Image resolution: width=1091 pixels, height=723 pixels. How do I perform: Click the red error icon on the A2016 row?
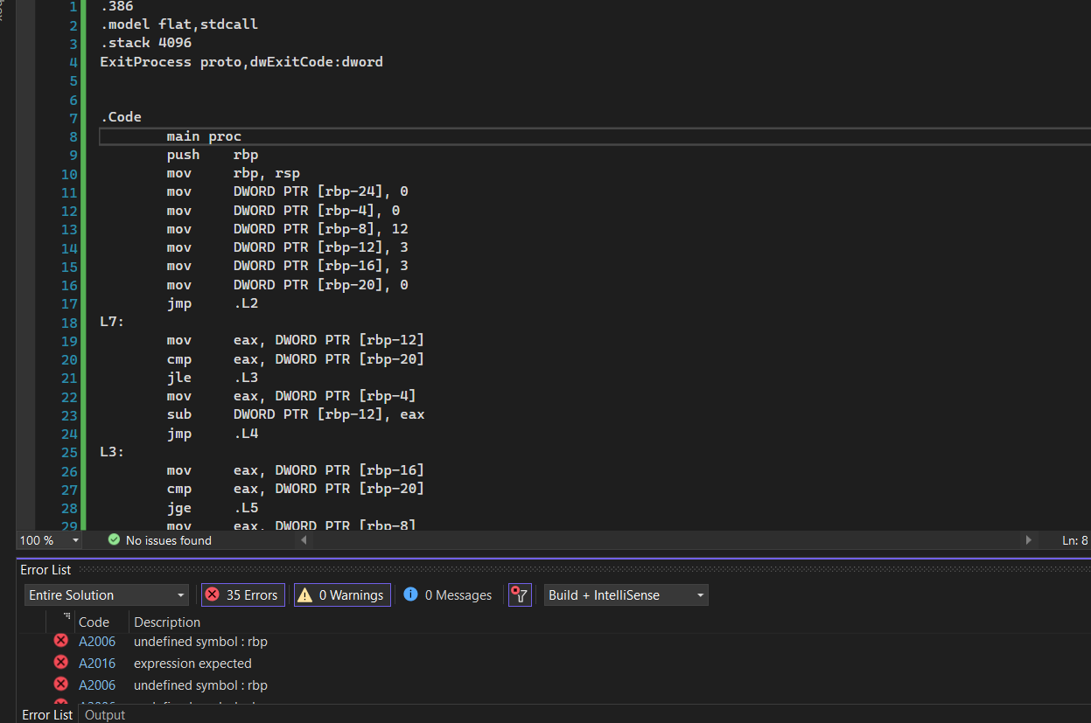[61, 663]
